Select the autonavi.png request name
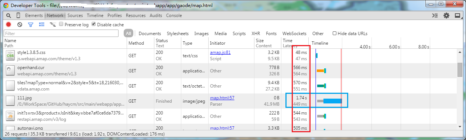The width and height of the screenshot is (466, 140). click(x=31, y=128)
